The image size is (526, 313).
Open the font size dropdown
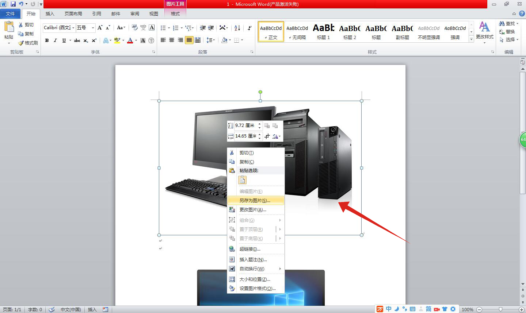coord(93,28)
